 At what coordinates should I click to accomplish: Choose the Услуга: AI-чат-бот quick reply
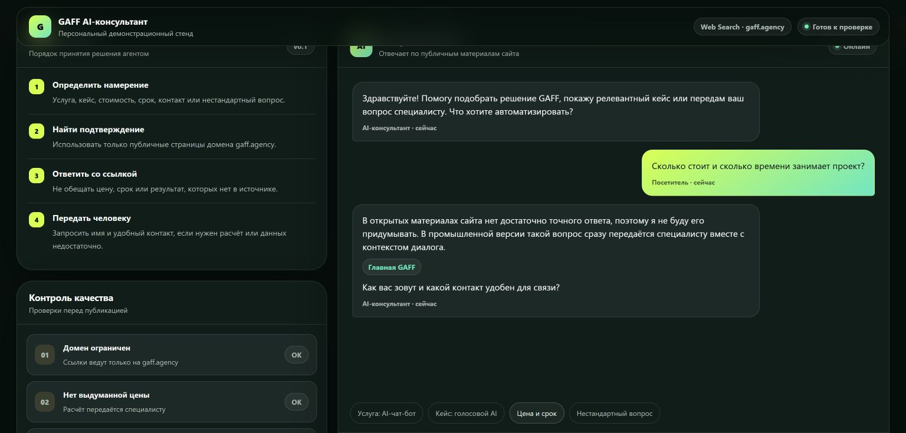coord(386,413)
